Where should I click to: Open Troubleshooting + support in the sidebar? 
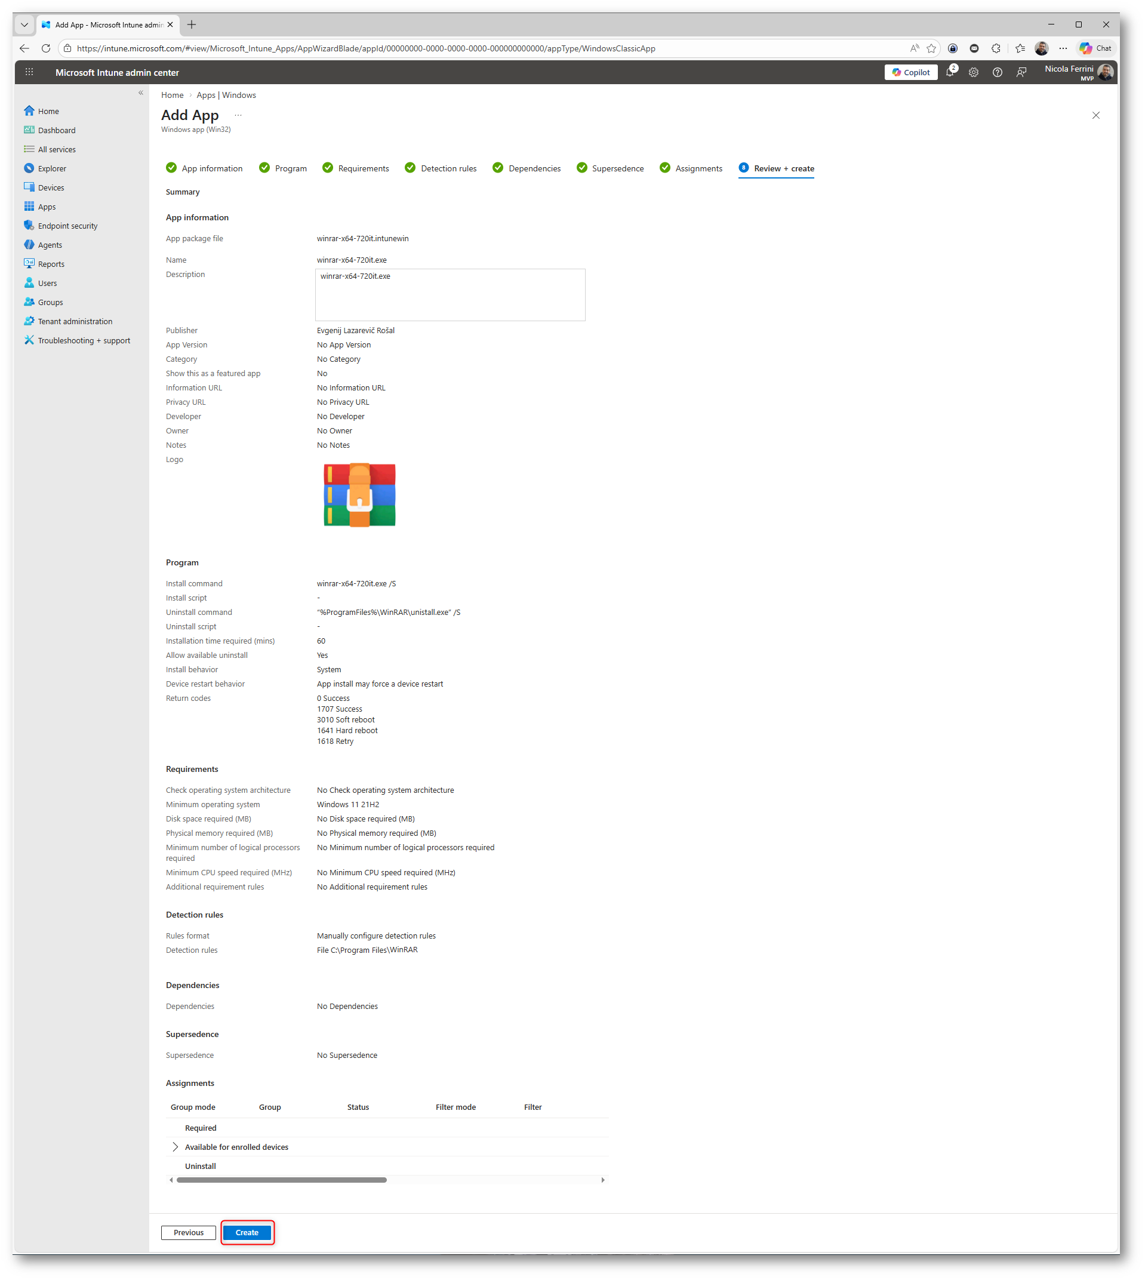tap(77, 340)
